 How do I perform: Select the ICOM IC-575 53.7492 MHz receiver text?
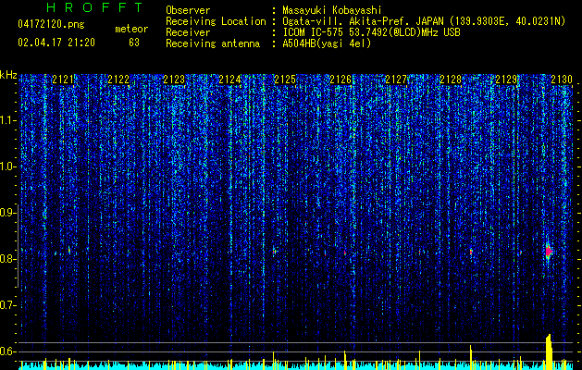pyautogui.click(x=371, y=32)
